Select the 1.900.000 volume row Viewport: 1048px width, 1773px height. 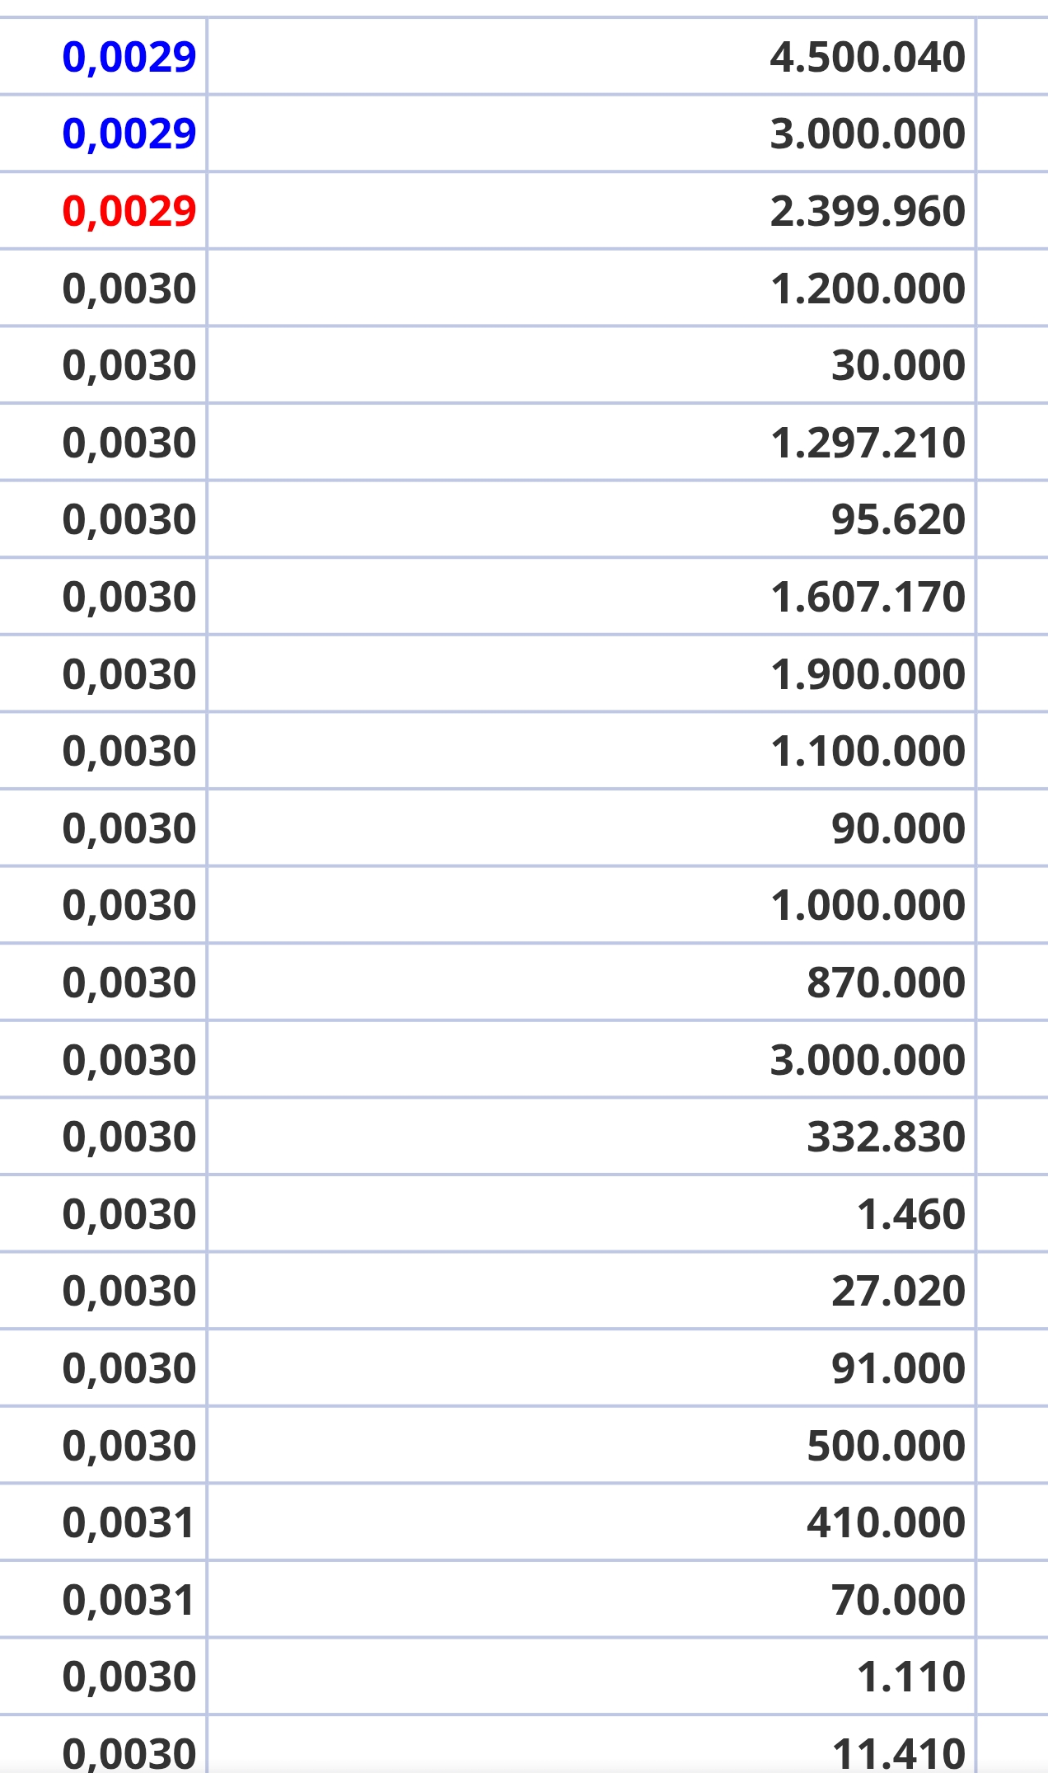[x=591, y=674]
